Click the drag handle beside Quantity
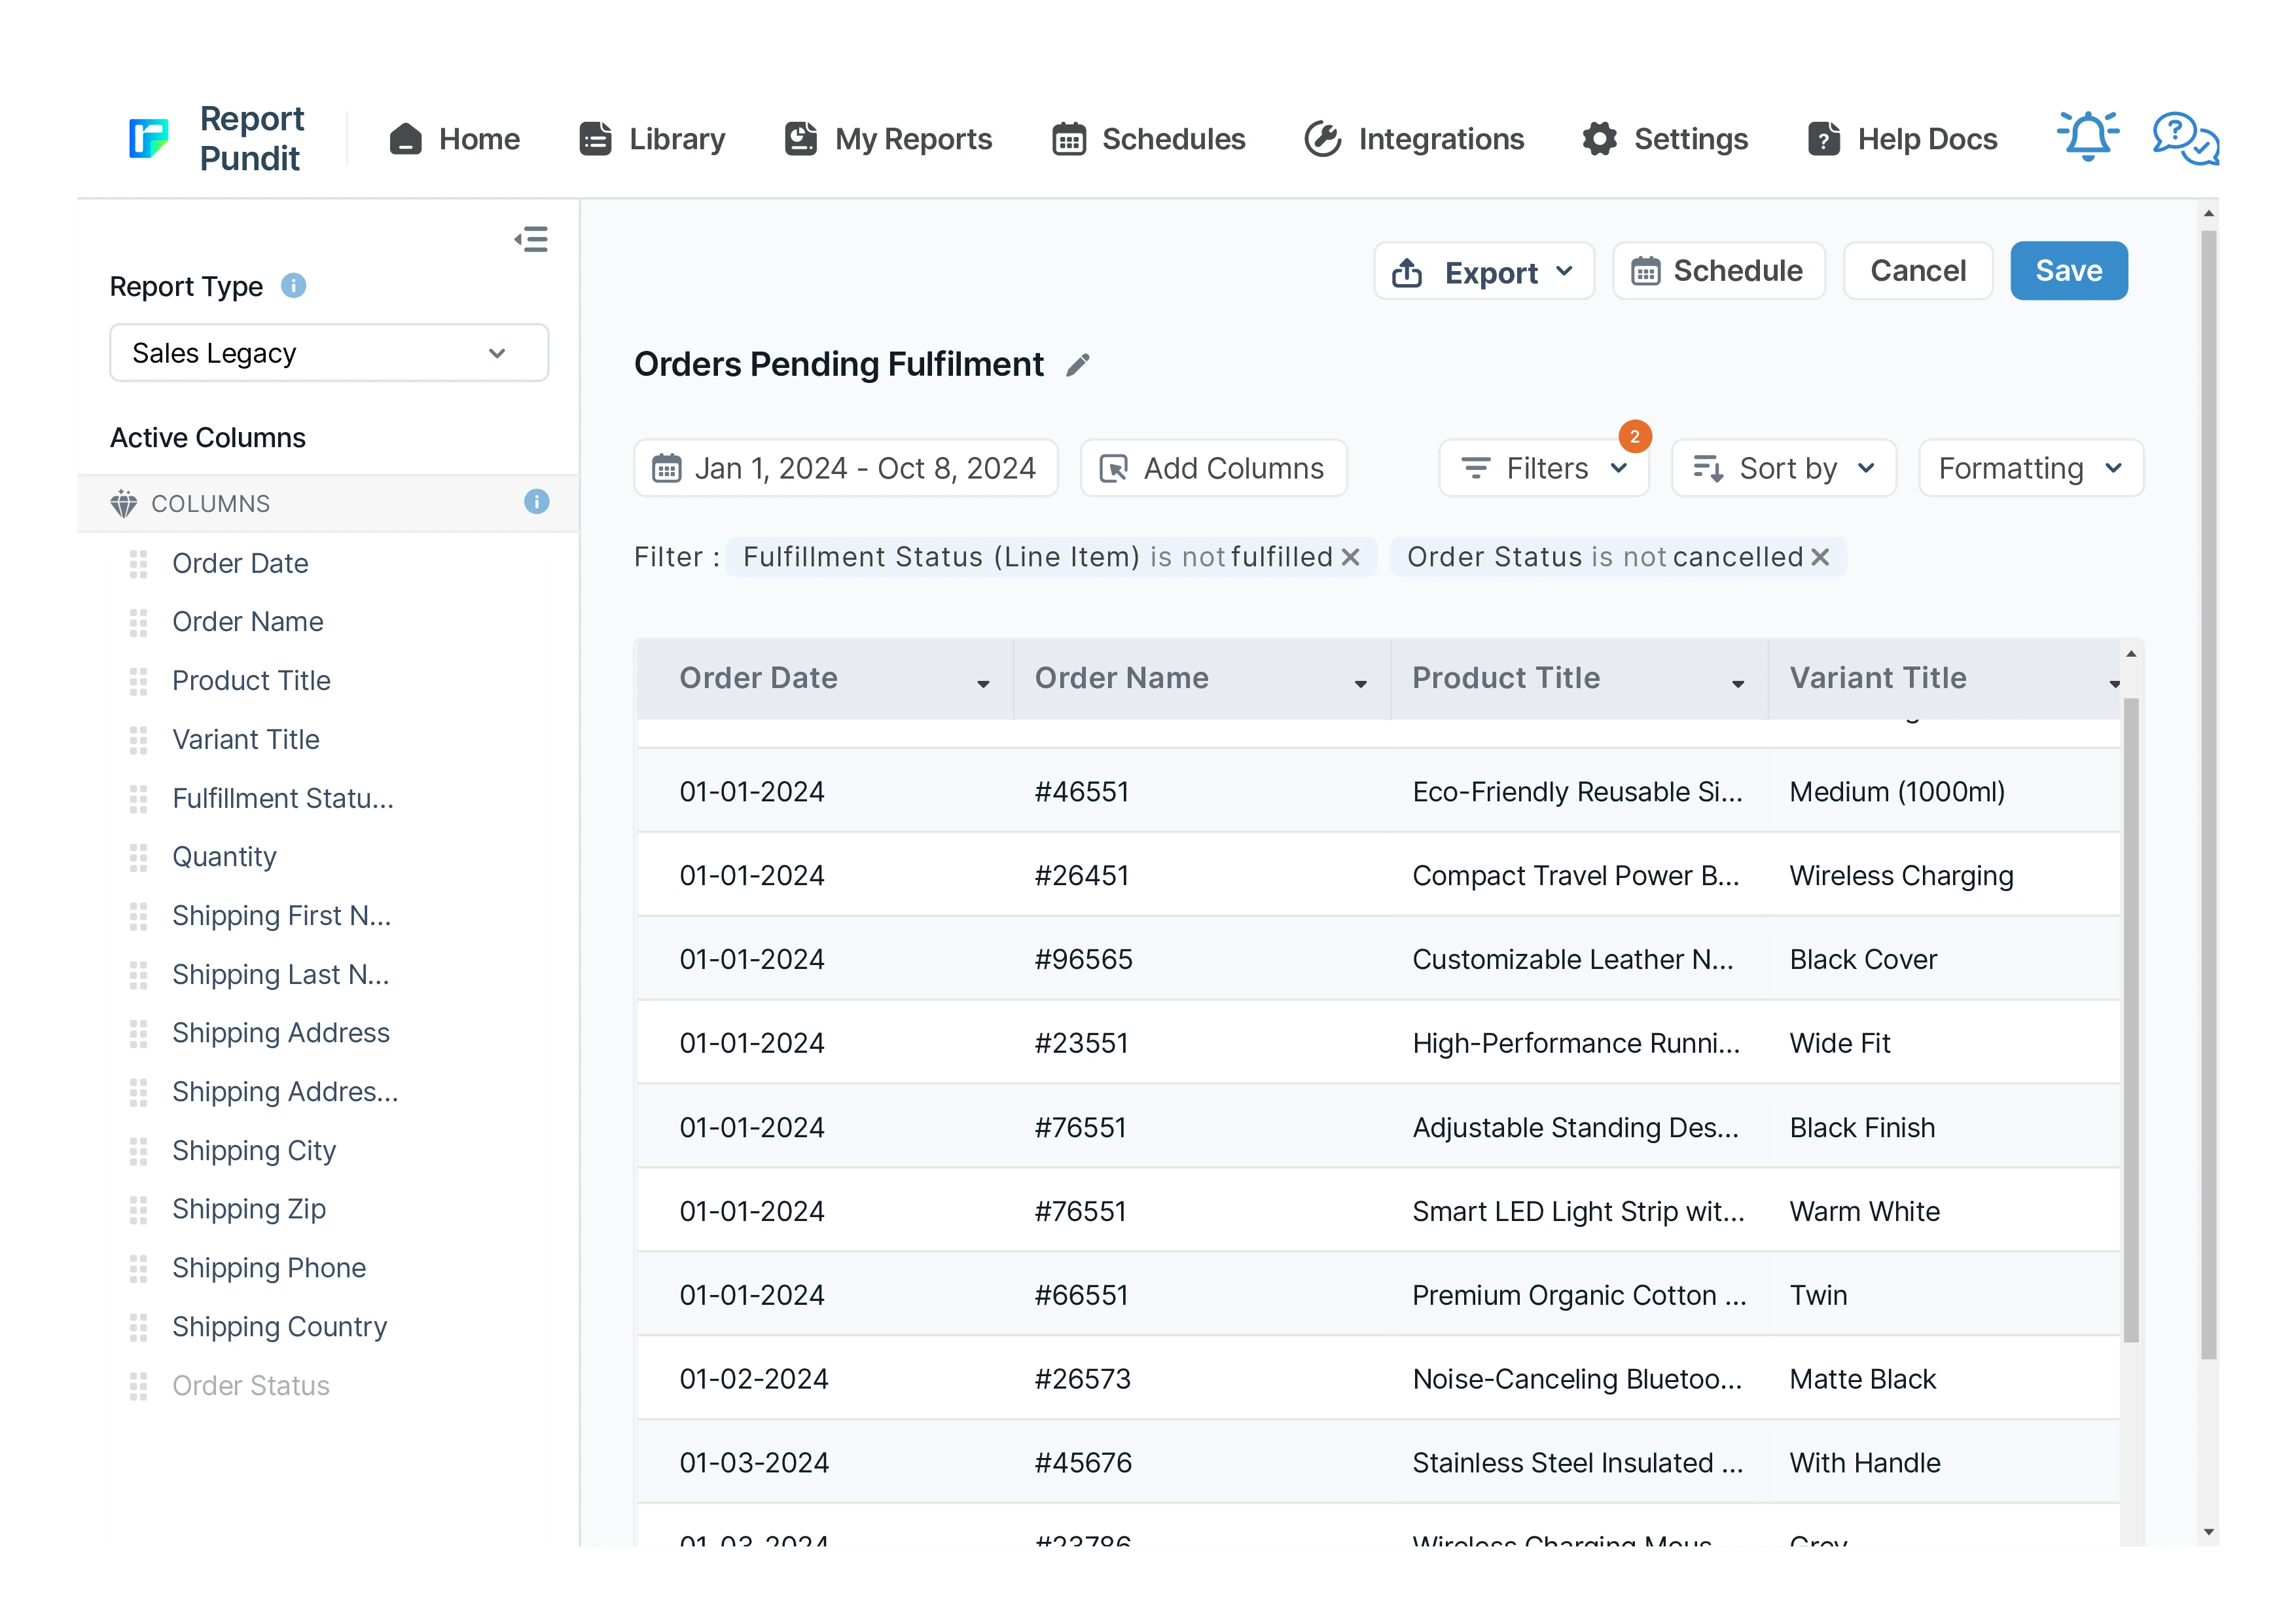Screen dimensions: 2296x1623 click(x=139, y=857)
